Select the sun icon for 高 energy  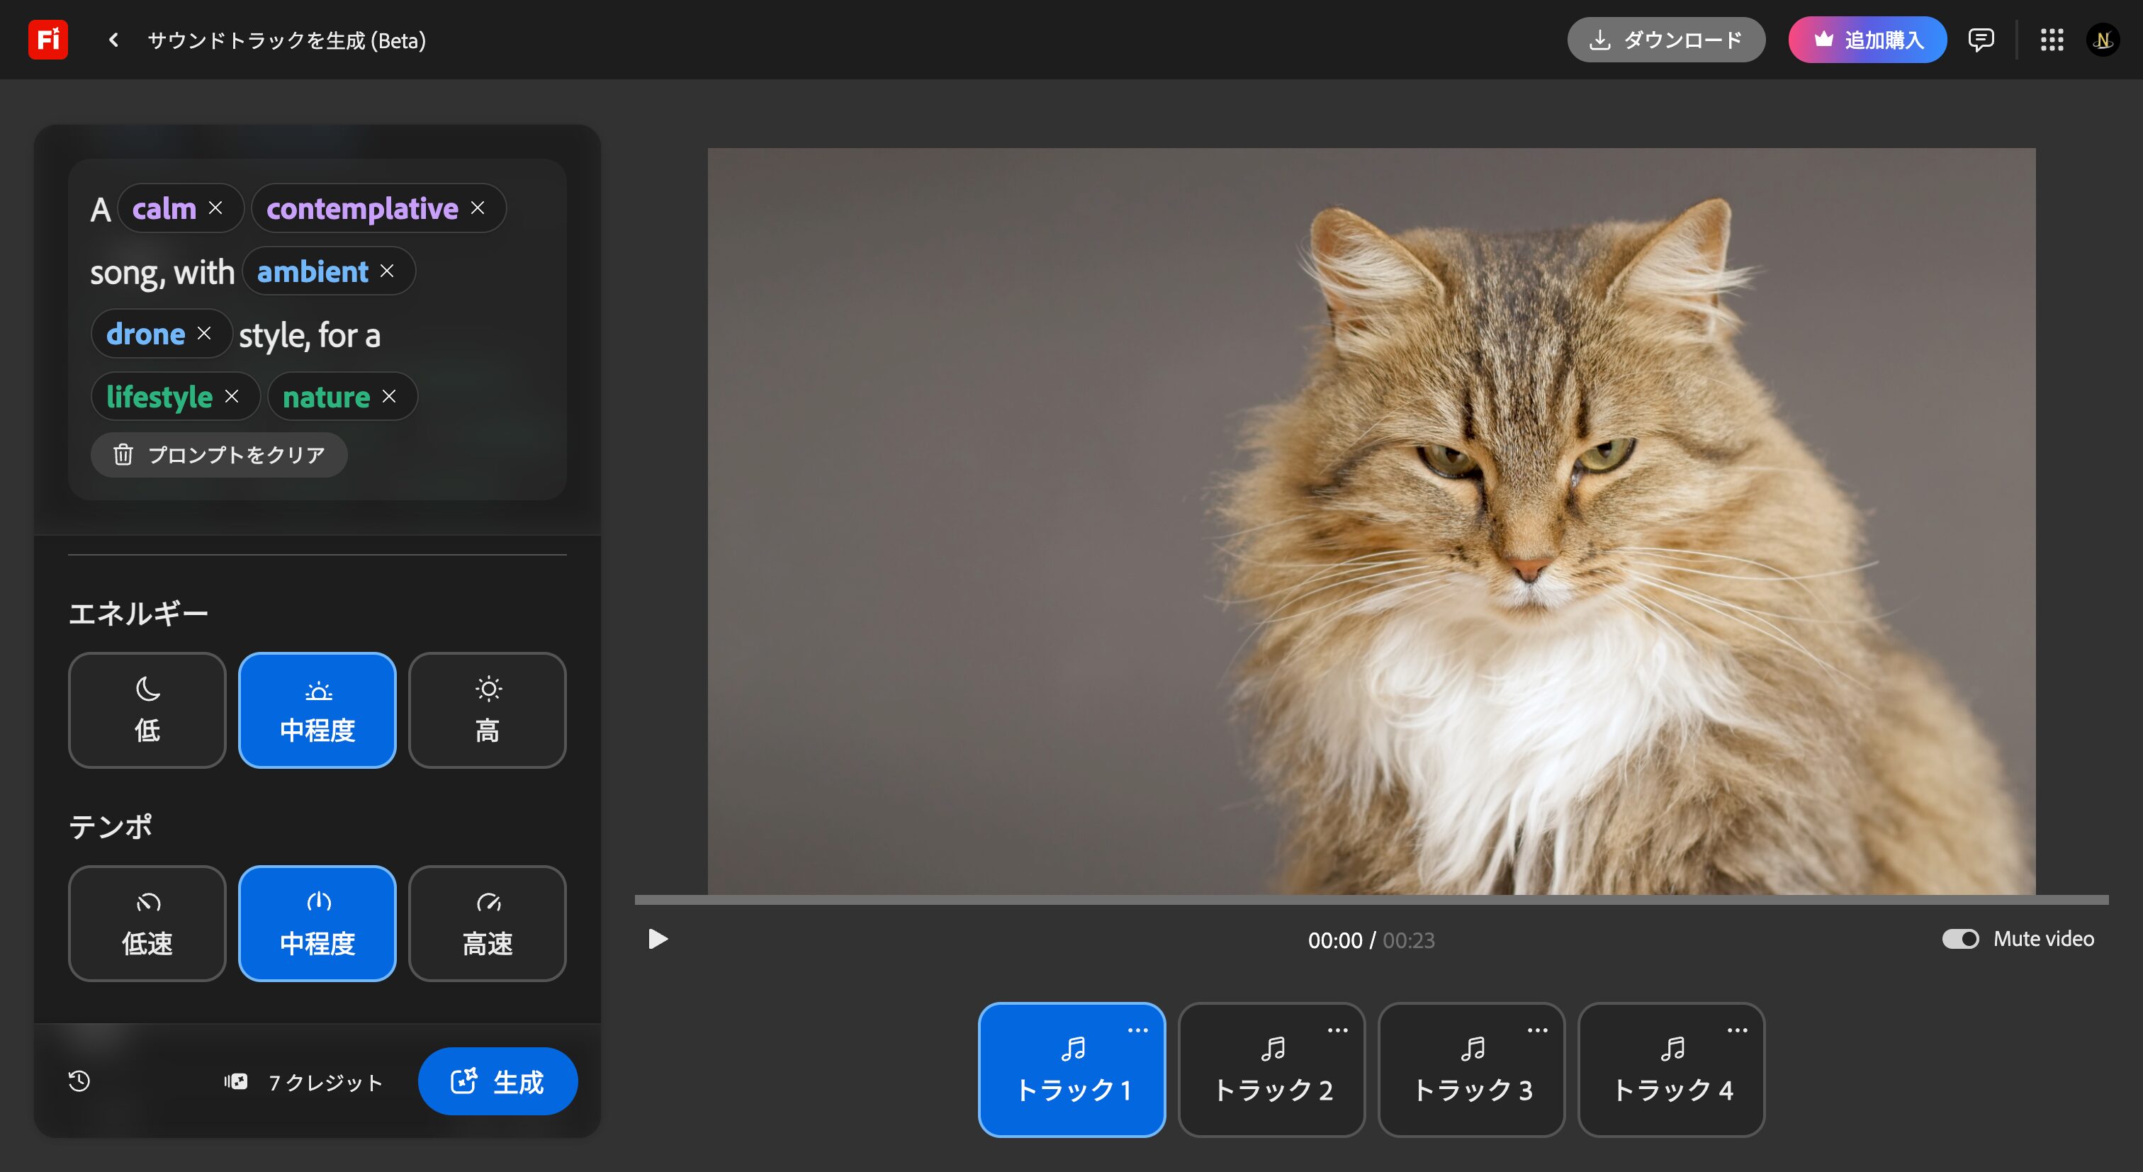(x=488, y=689)
